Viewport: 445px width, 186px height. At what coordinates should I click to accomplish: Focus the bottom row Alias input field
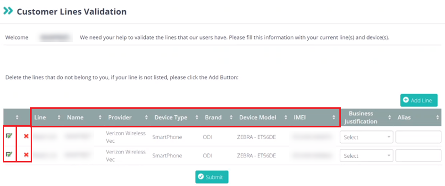(x=418, y=156)
